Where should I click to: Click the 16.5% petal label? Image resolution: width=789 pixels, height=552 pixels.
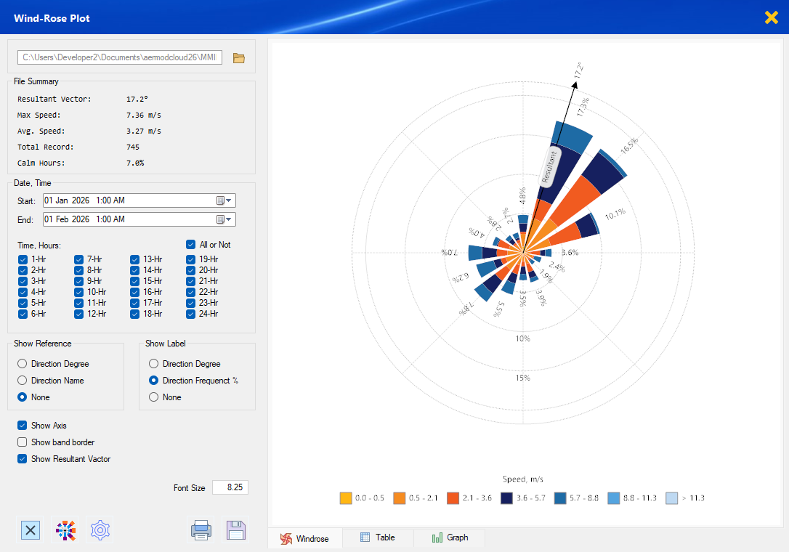pos(629,145)
